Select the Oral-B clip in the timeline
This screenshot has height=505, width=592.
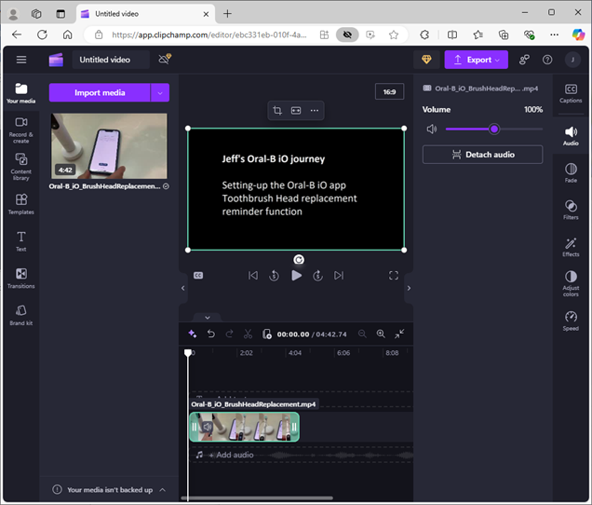[x=244, y=427]
